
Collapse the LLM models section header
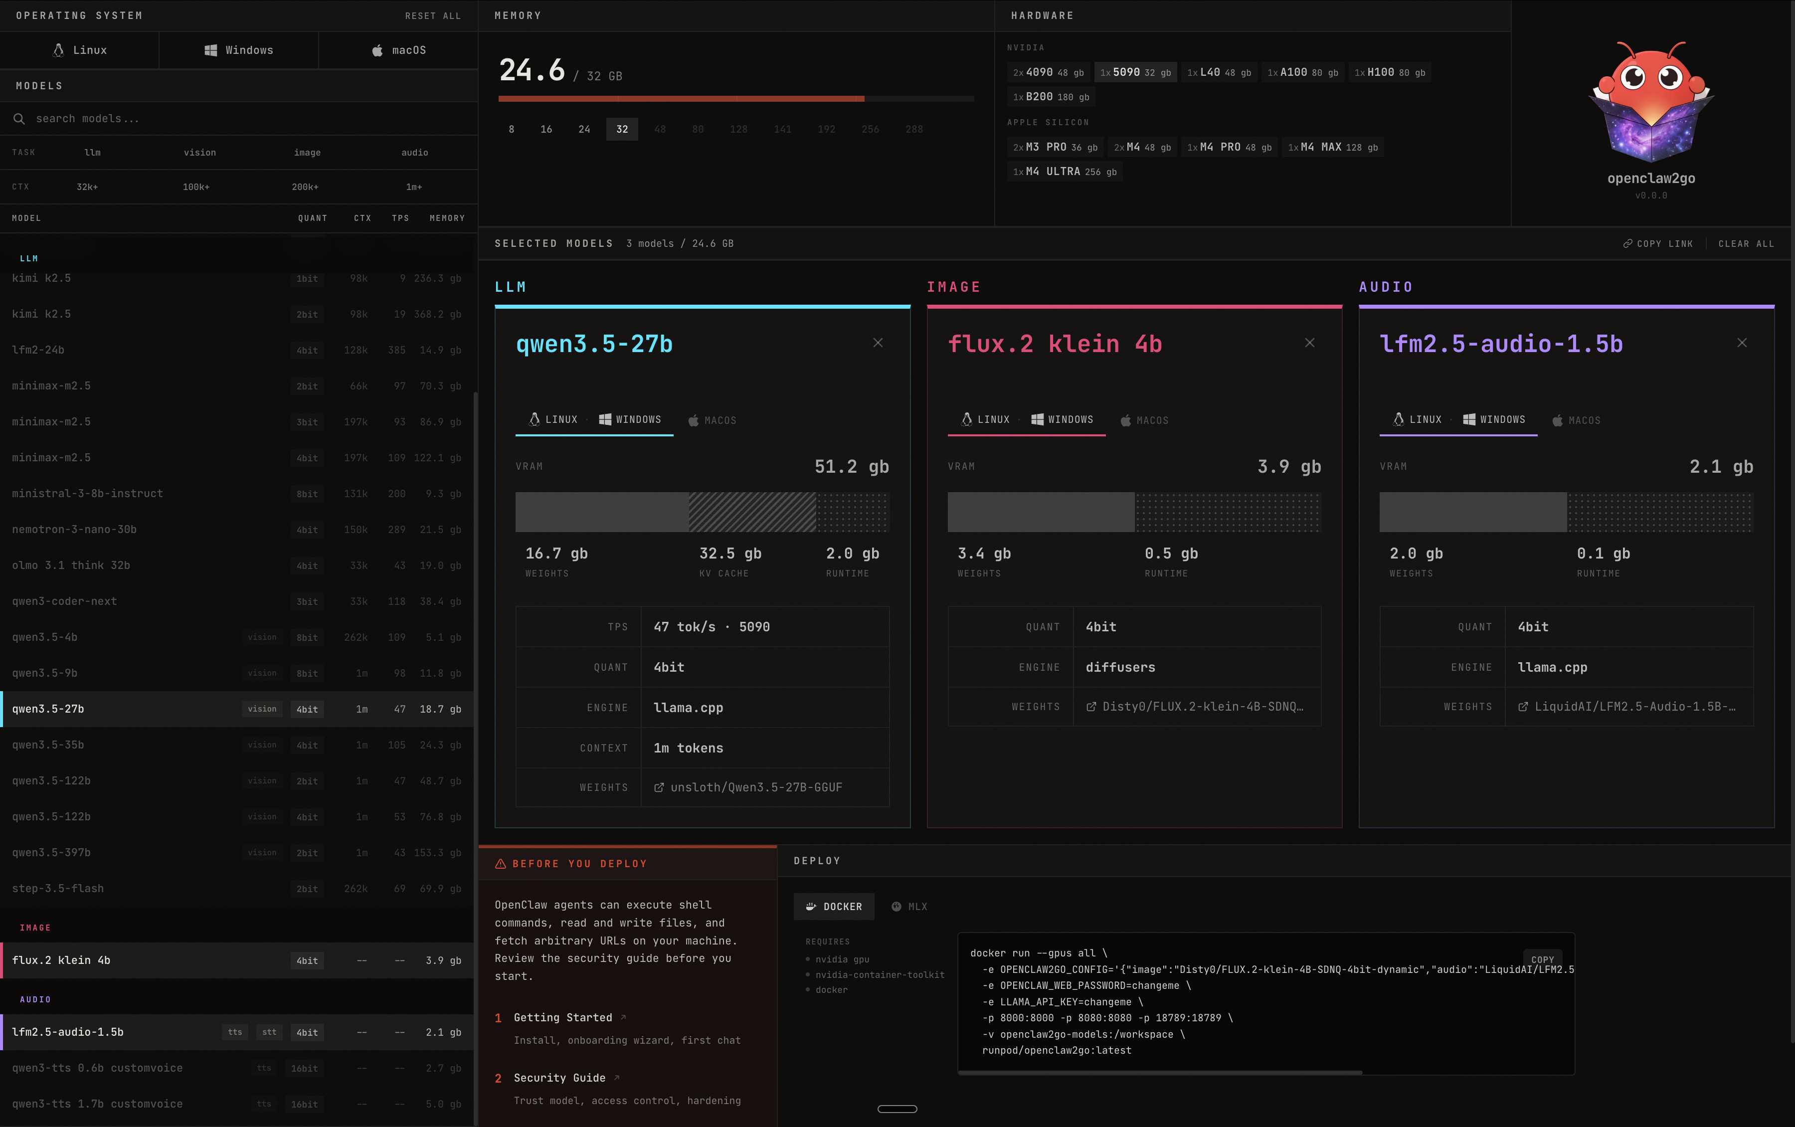tap(28, 258)
